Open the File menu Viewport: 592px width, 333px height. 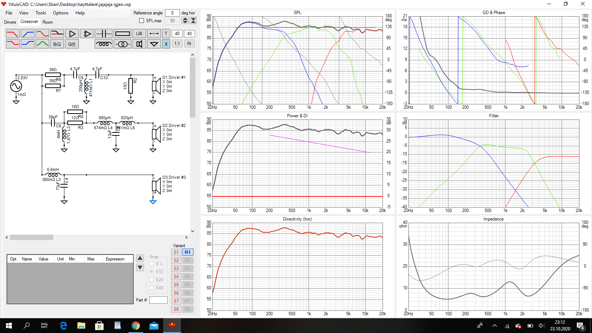[9, 13]
